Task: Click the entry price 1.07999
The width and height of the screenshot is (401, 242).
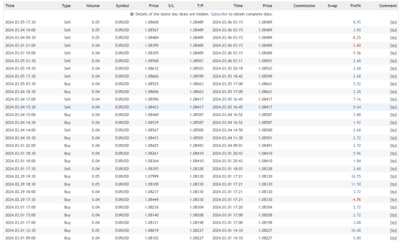Action: [152, 177]
